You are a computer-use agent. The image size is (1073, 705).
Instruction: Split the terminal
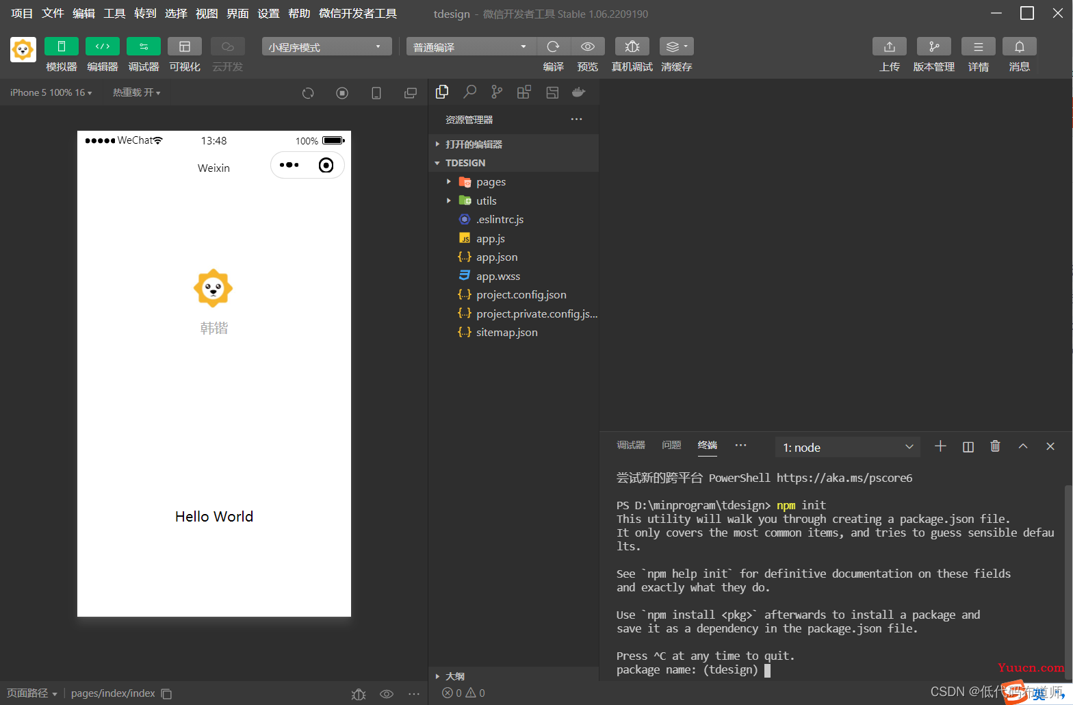pos(968,446)
